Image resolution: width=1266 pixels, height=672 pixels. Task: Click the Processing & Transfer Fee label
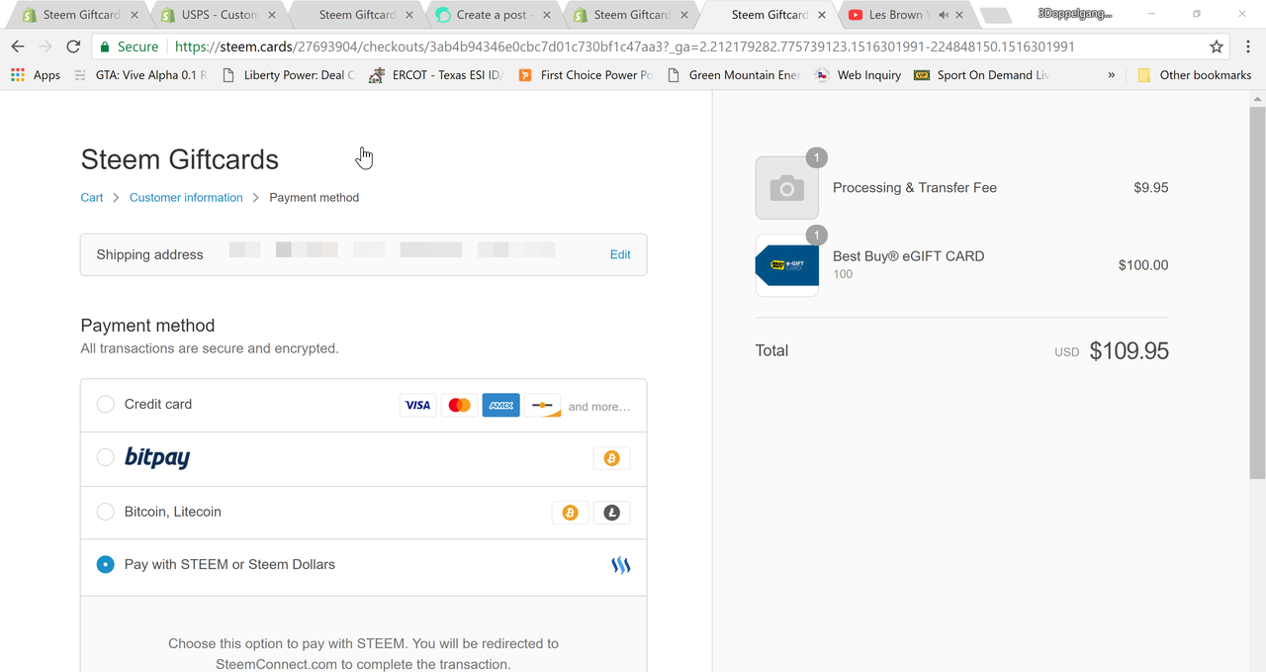pyautogui.click(x=915, y=188)
